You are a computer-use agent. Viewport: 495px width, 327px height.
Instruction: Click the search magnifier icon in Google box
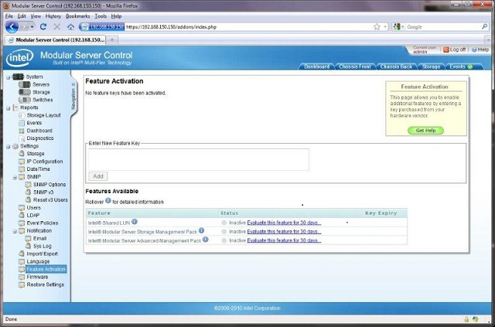(x=484, y=27)
